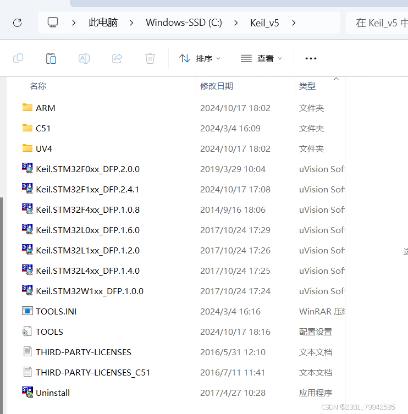Screen dimensions: 408x414
Task: Select file name Keil.STM32F1xx_DFP.2.4.1
Action: [x=87, y=189]
